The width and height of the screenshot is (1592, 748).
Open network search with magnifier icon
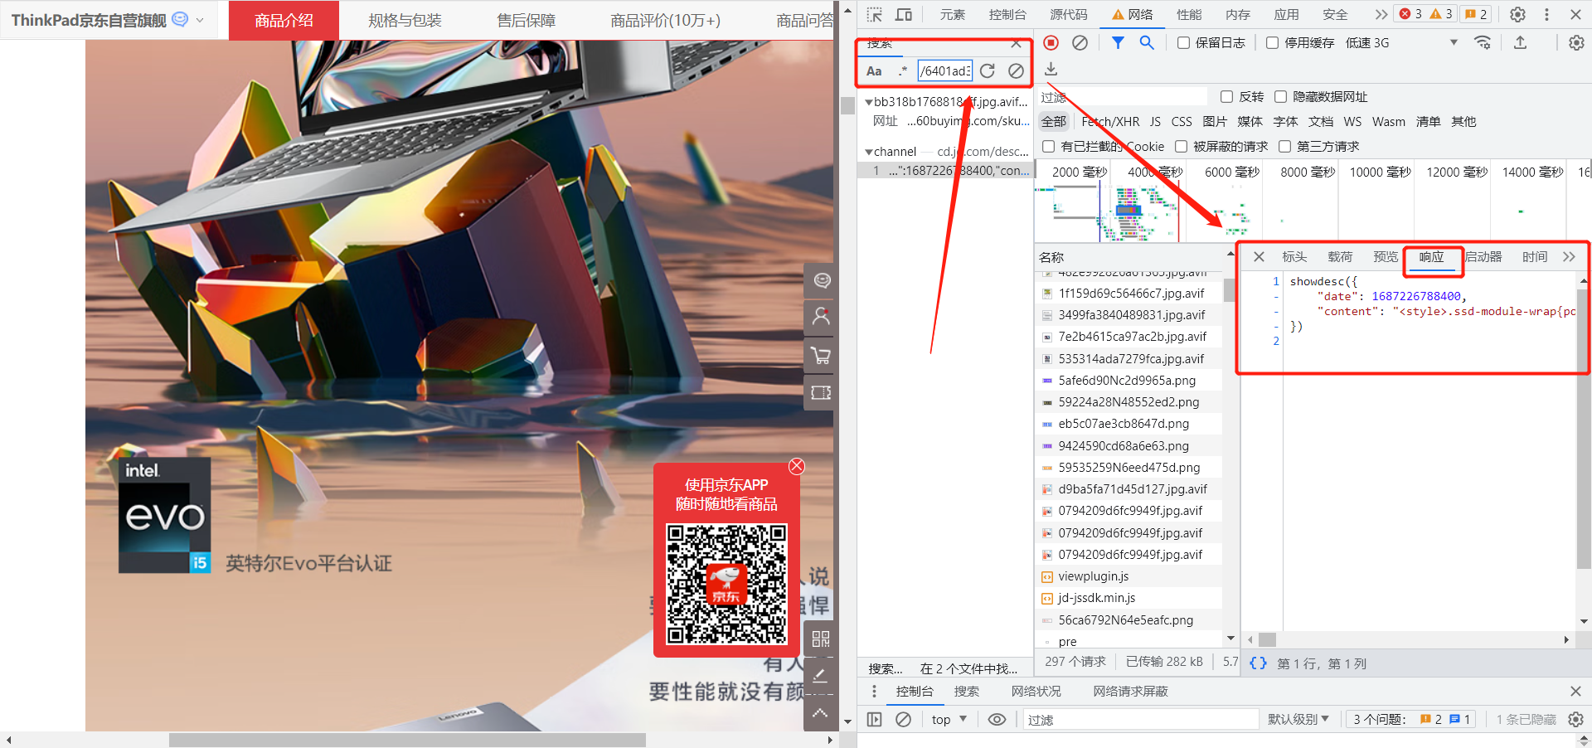(x=1147, y=42)
